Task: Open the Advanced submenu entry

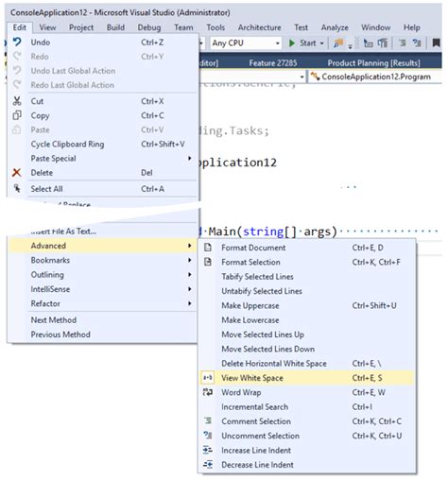Action: pos(103,246)
